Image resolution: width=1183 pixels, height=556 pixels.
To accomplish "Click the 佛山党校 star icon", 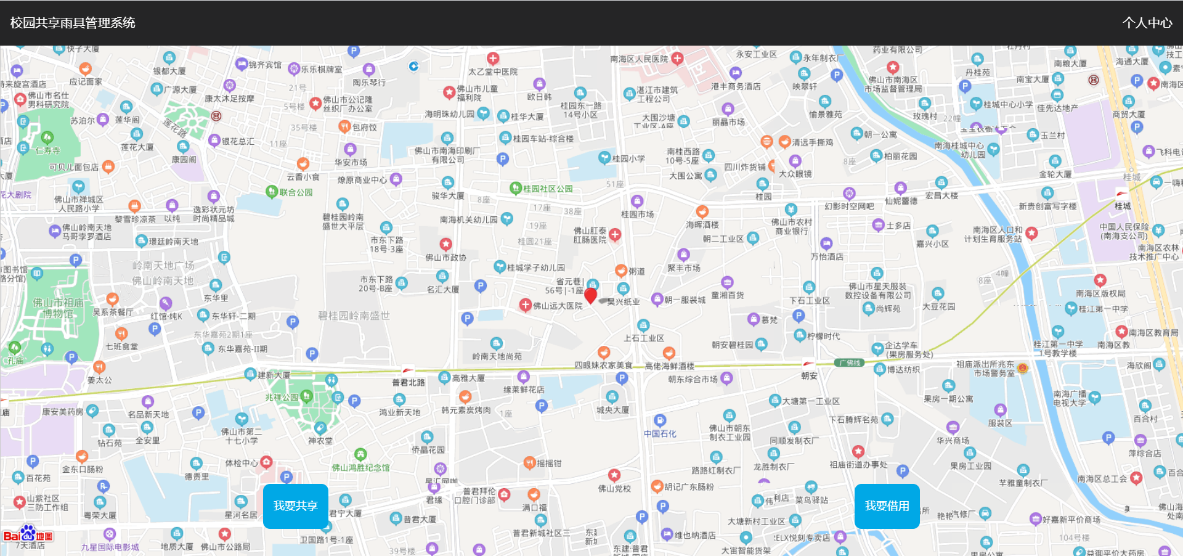I will (x=614, y=475).
